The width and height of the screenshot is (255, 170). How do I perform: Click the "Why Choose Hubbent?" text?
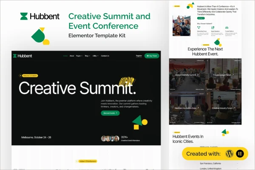coord(204,24)
